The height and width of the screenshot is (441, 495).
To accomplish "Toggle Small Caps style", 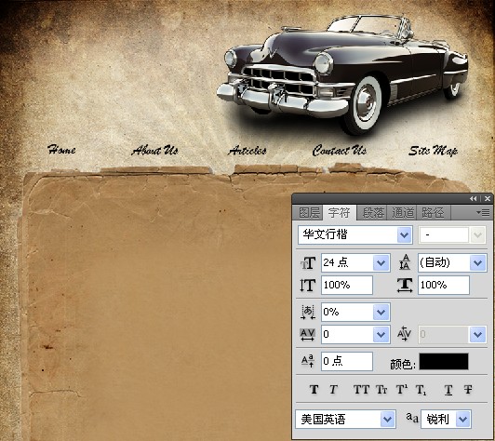I will pos(381,390).
